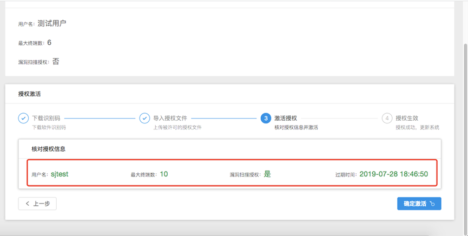Select the current 漏洞扫描授权 value 否
The width and height of the screenshot is (468, 236).
[56, 62]
